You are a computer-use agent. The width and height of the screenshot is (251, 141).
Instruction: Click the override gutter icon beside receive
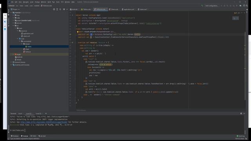click(x=73, y=43)
